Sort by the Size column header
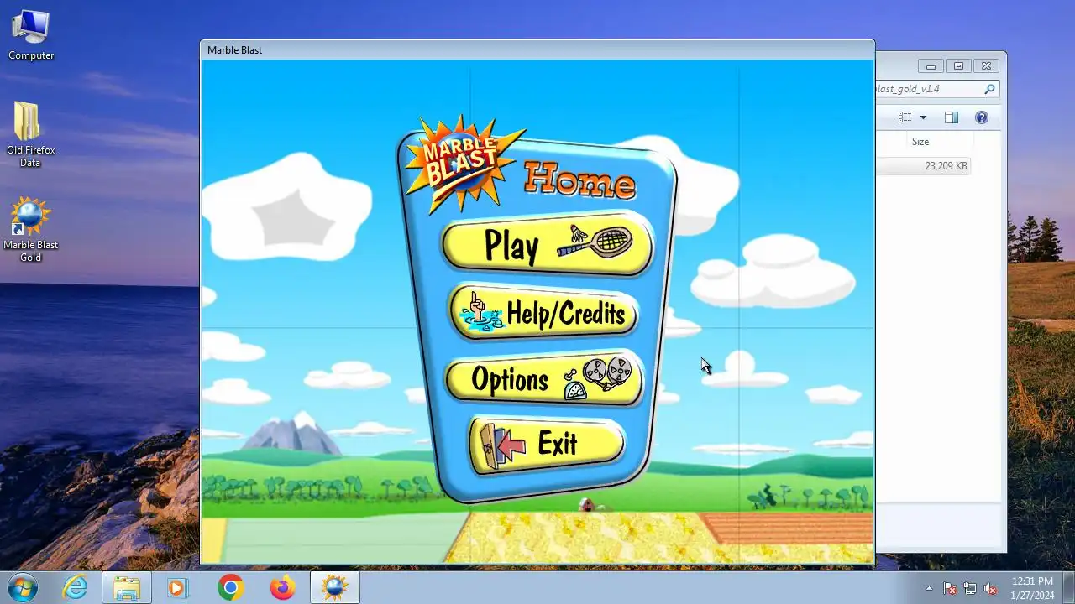1075x604 pixels. [x=920, y=142]
